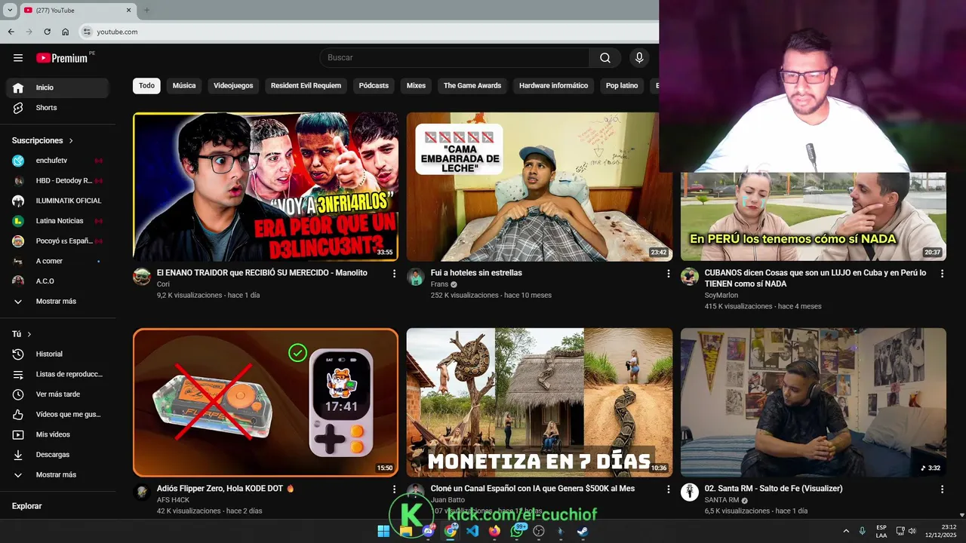Open HBD - Detodoy subscription channel
The width and height of the screenshot is (966, 543).
57,181
